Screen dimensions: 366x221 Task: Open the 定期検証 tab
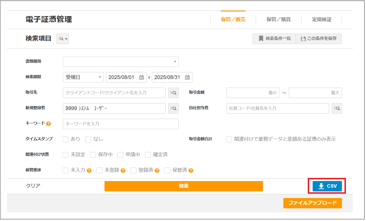[322, 20]
